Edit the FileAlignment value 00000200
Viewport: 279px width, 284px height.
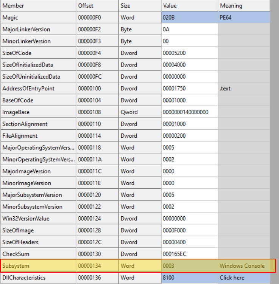click(189, 136)
